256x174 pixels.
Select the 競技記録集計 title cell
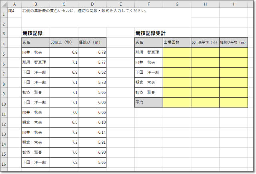pyautogui.click(x=148, y=33)
